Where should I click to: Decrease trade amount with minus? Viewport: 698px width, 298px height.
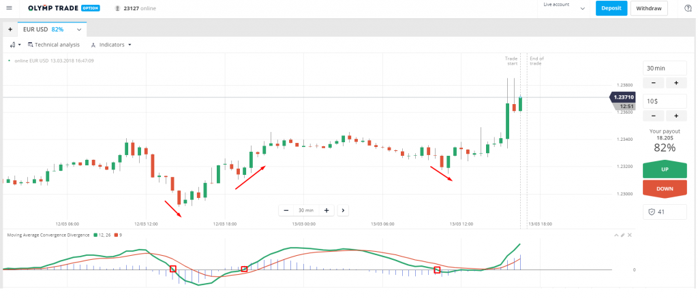[x=654, y=116]
